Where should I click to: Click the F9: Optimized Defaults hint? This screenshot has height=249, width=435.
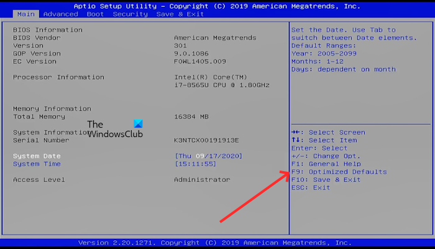point(339,172)
